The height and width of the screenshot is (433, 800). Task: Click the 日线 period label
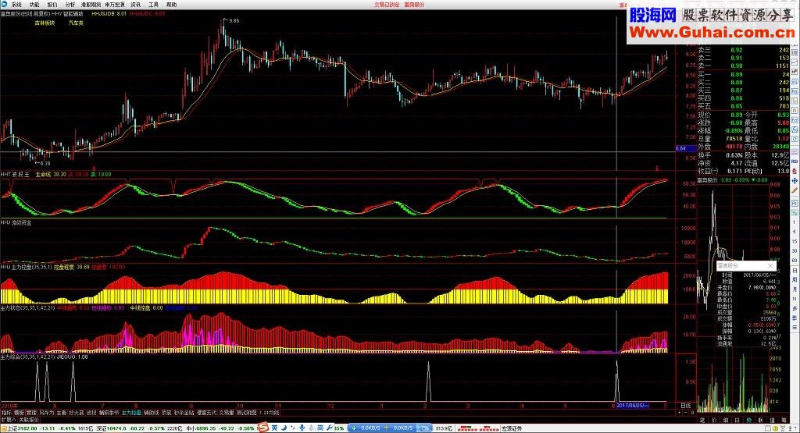click(x=686, y=406)
